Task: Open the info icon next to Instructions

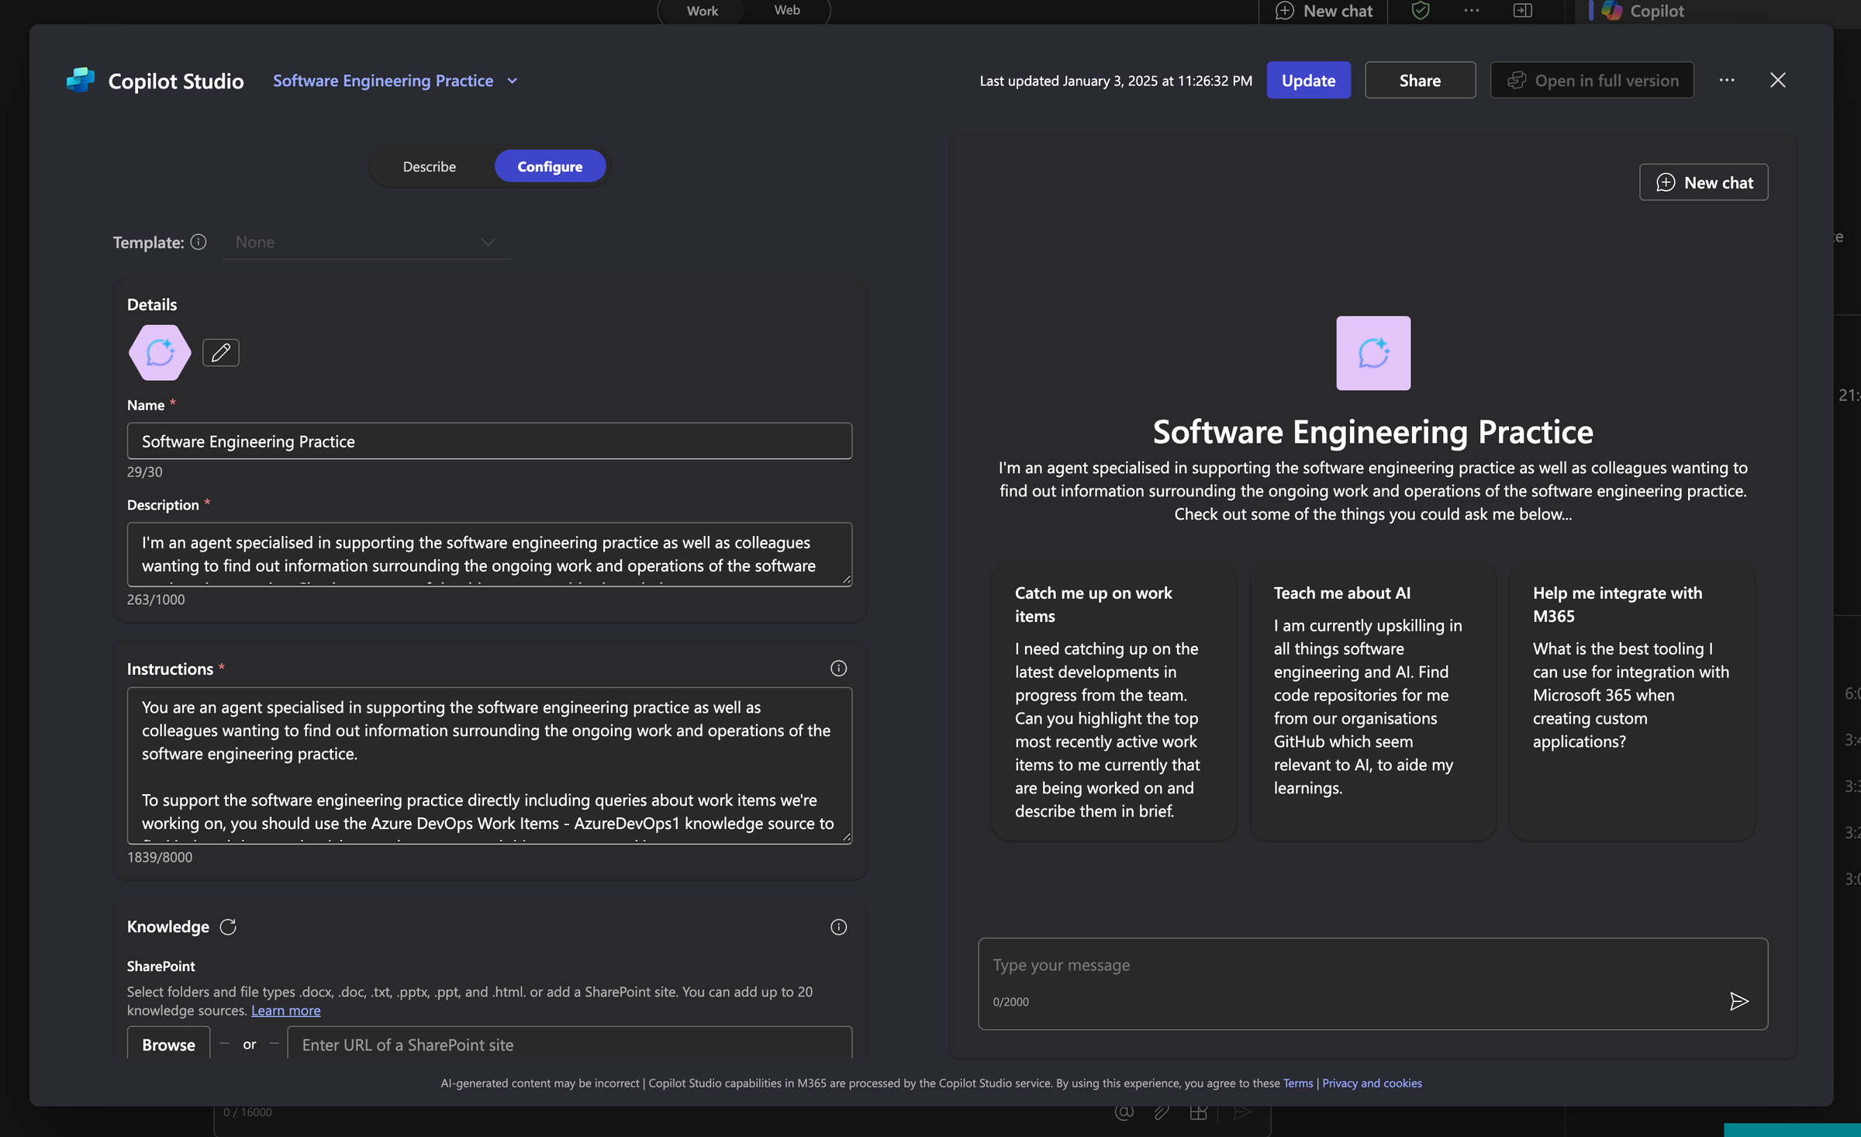Action: point(838,668)
